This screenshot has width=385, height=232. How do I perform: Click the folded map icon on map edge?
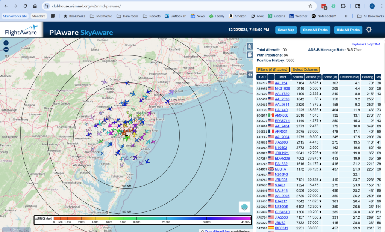coord(250,46)
